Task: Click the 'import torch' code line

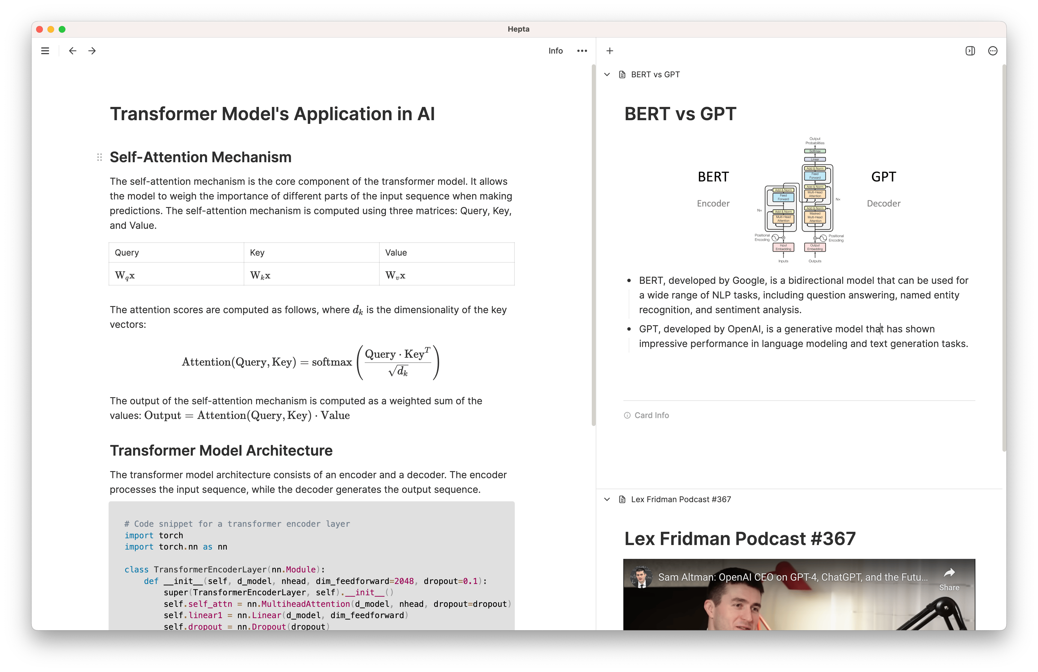Action: tap(153, 535)
